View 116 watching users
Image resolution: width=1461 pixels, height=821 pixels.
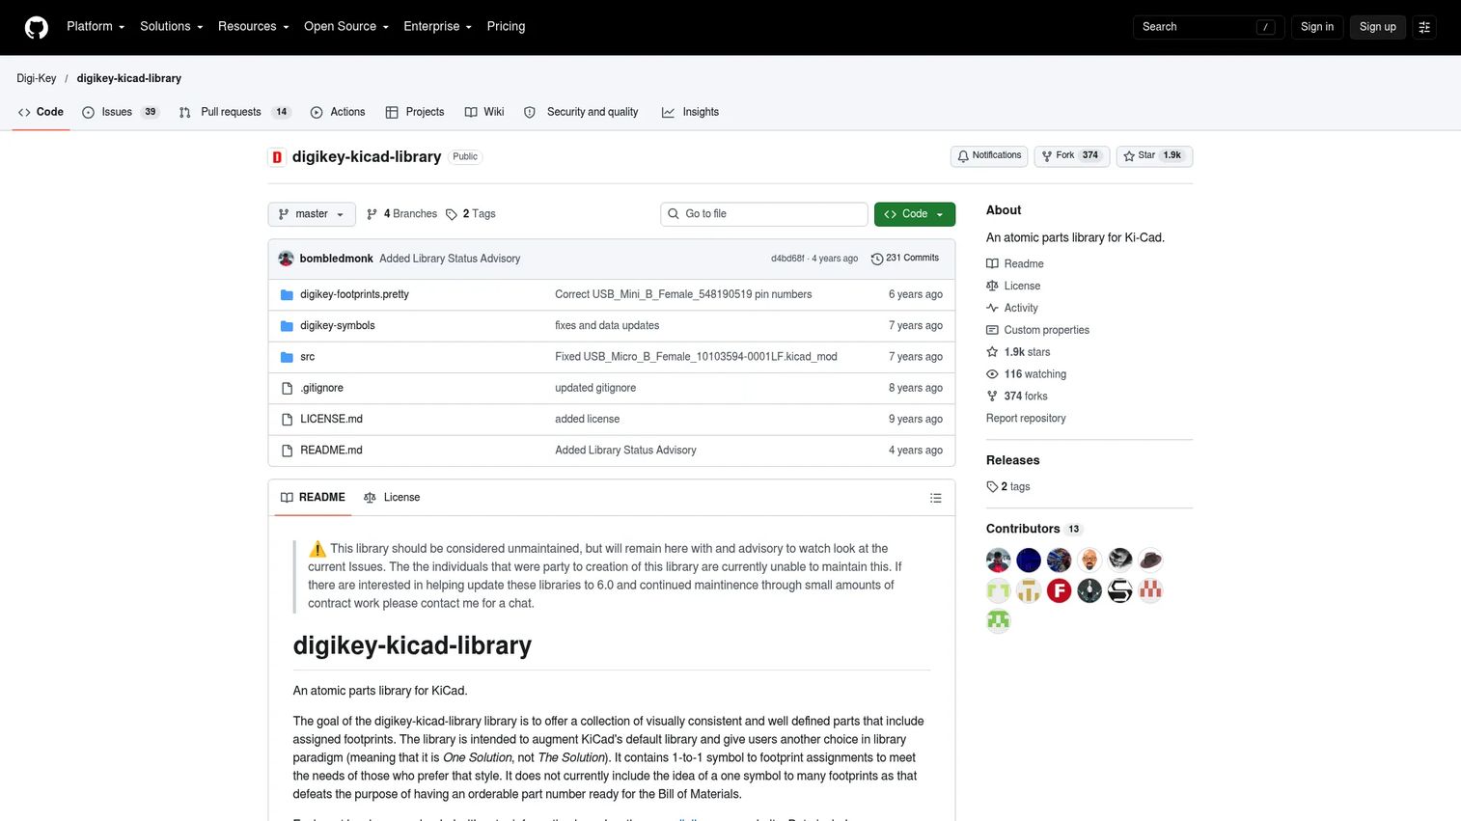[x=1027, y=374]
